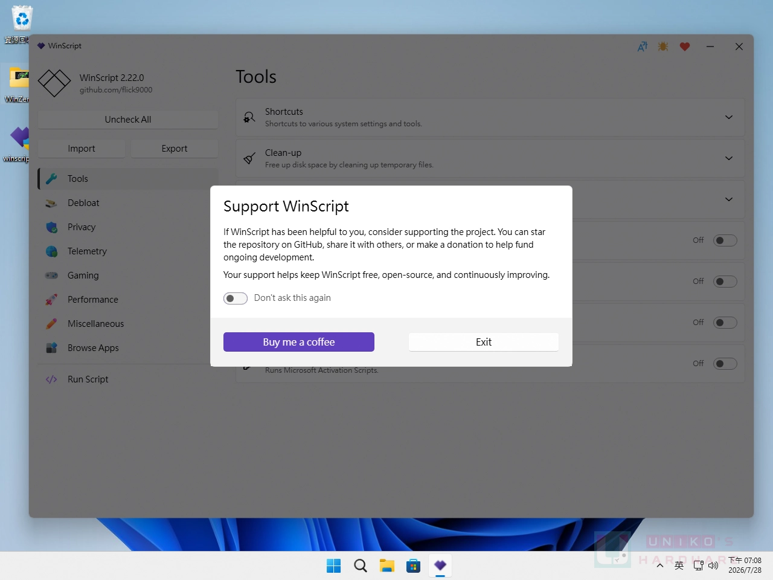Open Gaming using the gamepad icon
Screen dimensions: 773x580
pyautogui.click(x=51, y=275)
